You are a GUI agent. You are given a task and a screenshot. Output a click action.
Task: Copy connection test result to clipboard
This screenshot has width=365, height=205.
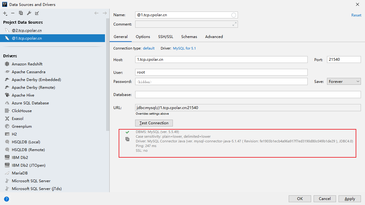point(127,139)
